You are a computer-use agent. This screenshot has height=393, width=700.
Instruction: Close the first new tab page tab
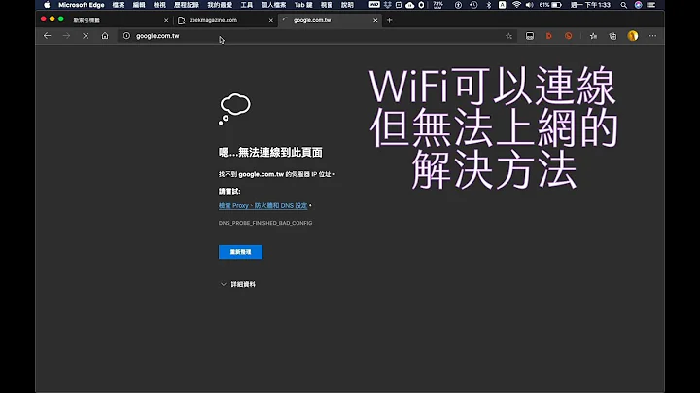(x=166, y=20)
